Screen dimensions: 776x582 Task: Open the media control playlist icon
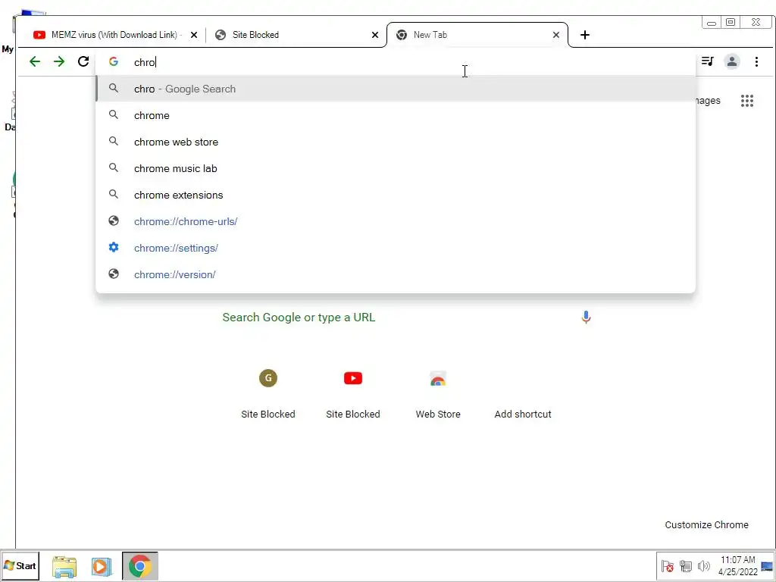(x=707, y=61)
